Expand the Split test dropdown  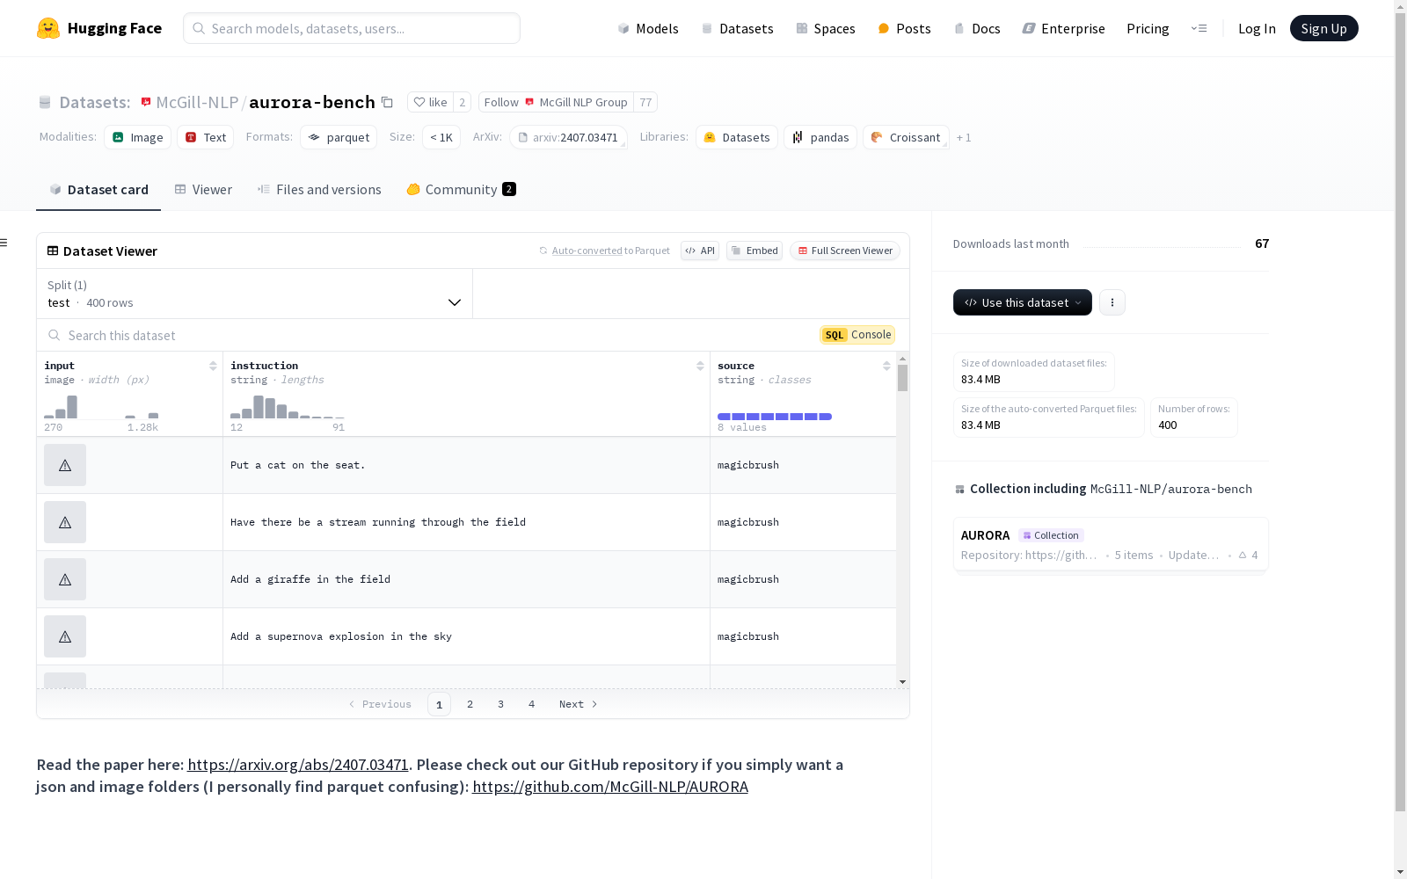255,294
